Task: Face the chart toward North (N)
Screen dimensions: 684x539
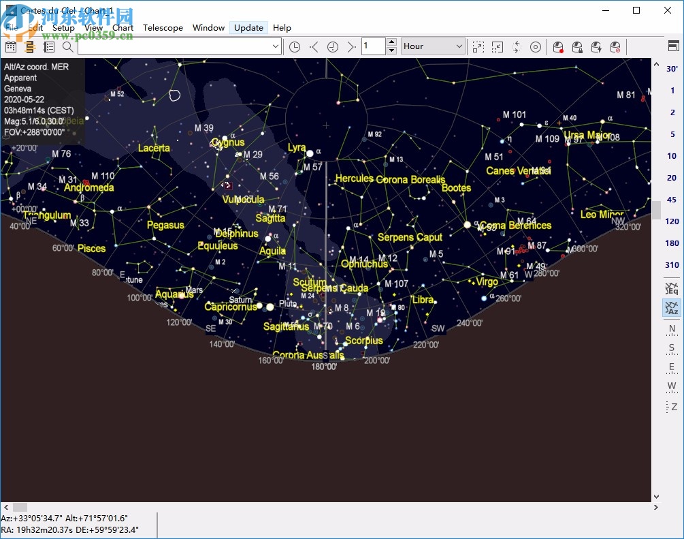Action: pos(672,329)
